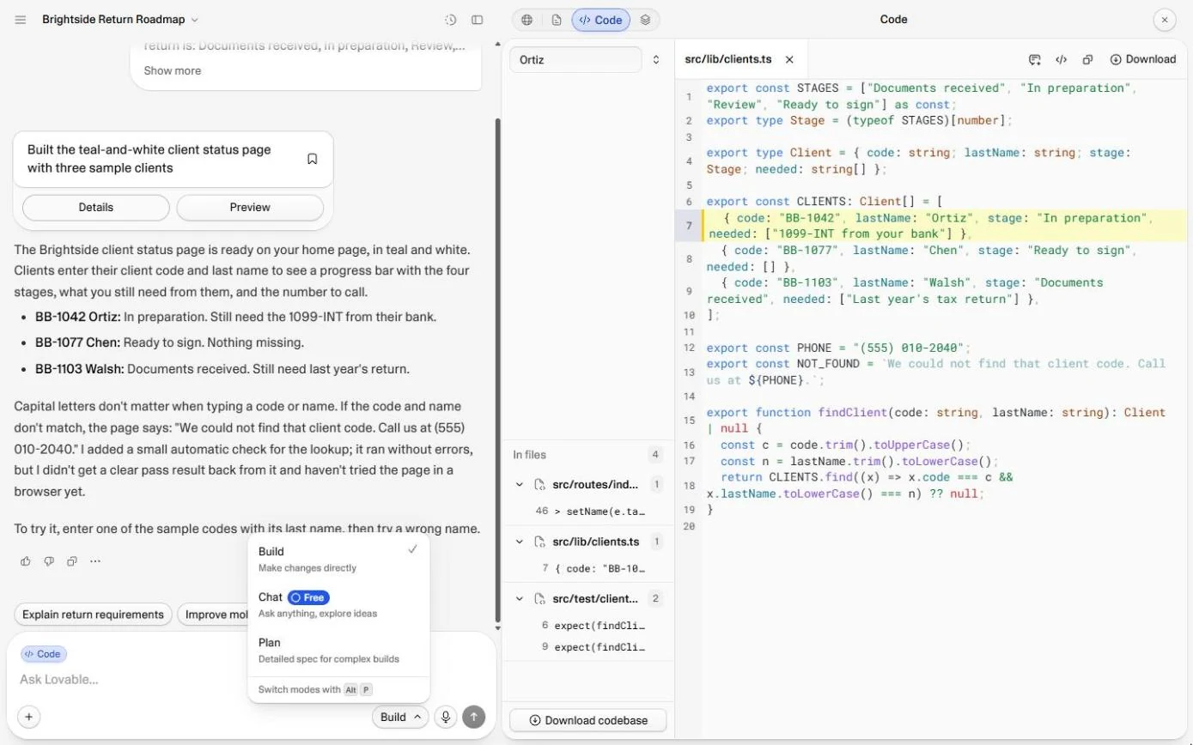Open the hamburger menu icon
The image size is (1193, 745).
click(21, 20)
